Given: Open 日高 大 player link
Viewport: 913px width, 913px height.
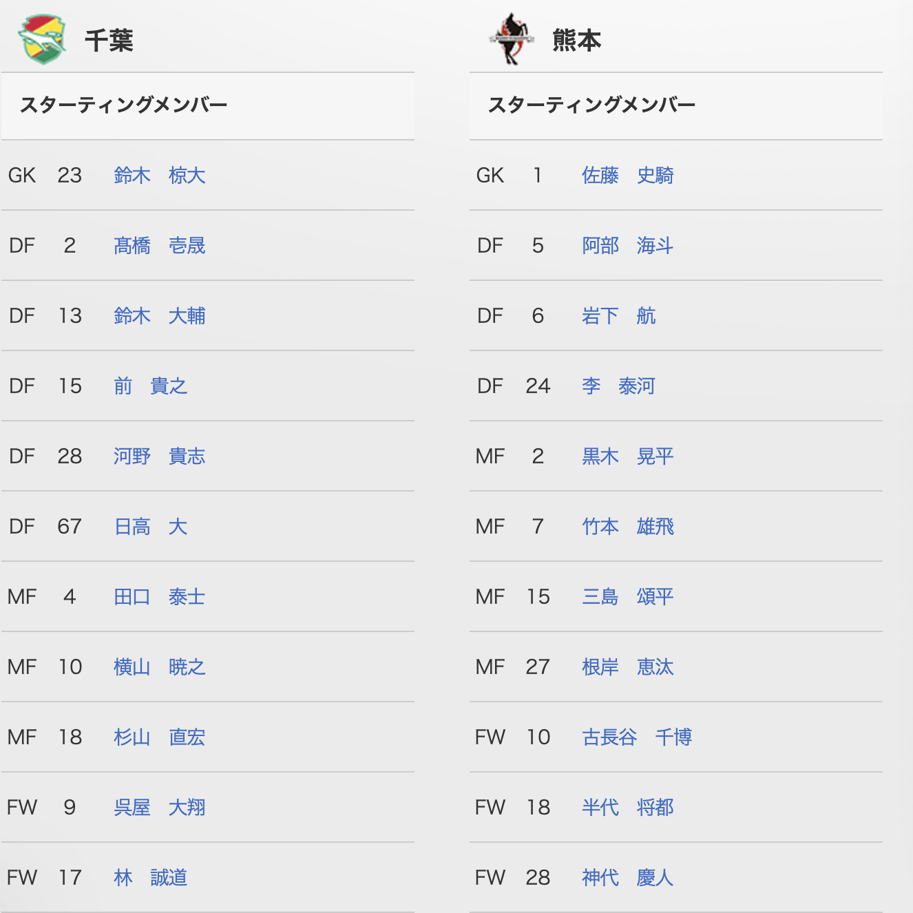Looking at the screenshot, I should coord(151,527).
